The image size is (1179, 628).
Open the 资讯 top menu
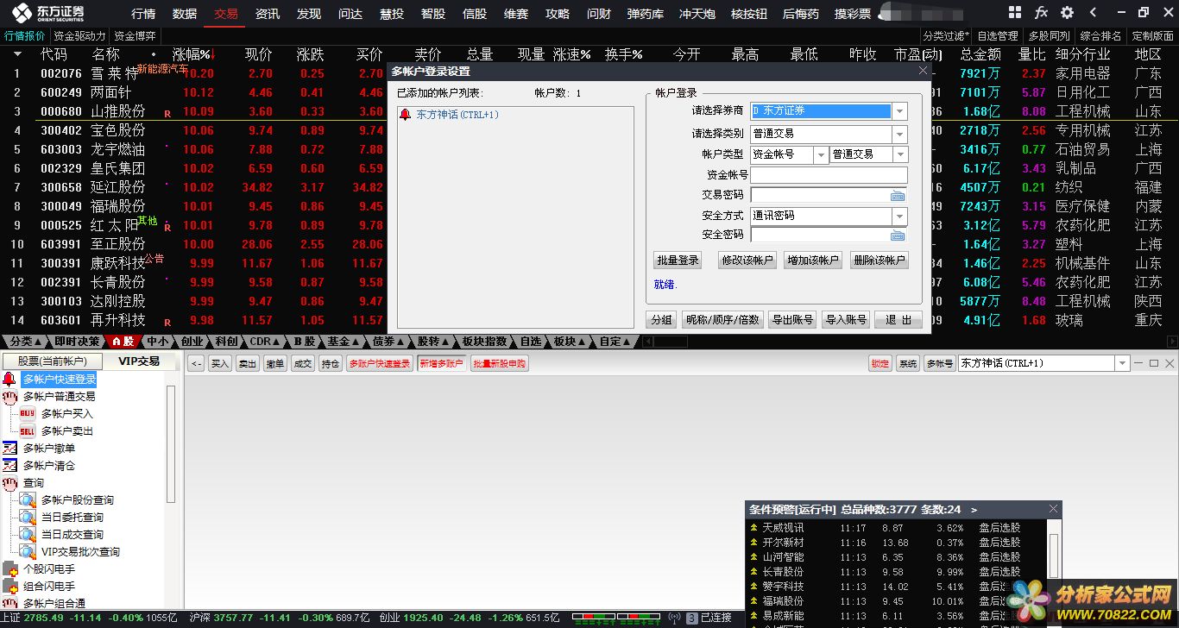tap(268, 14)
